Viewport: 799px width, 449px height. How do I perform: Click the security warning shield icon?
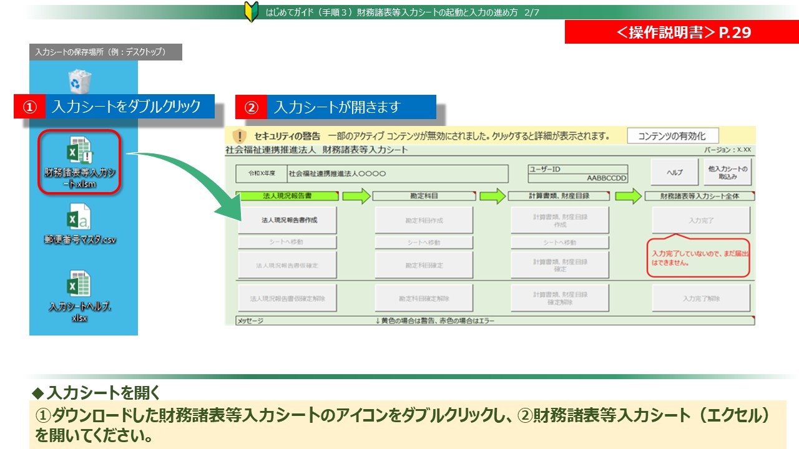pyautogui.click(x=240, y=136)
